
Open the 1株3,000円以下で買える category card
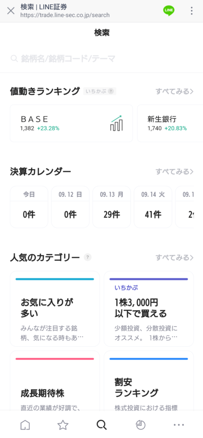point(149,309)
